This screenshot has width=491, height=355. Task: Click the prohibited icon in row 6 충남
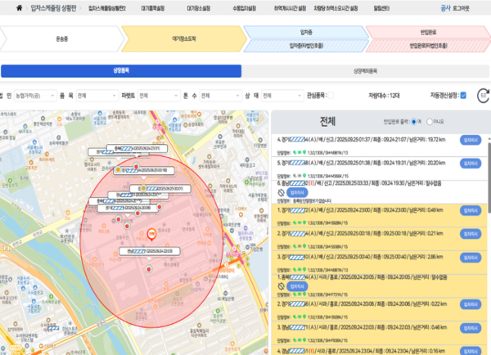282,194
